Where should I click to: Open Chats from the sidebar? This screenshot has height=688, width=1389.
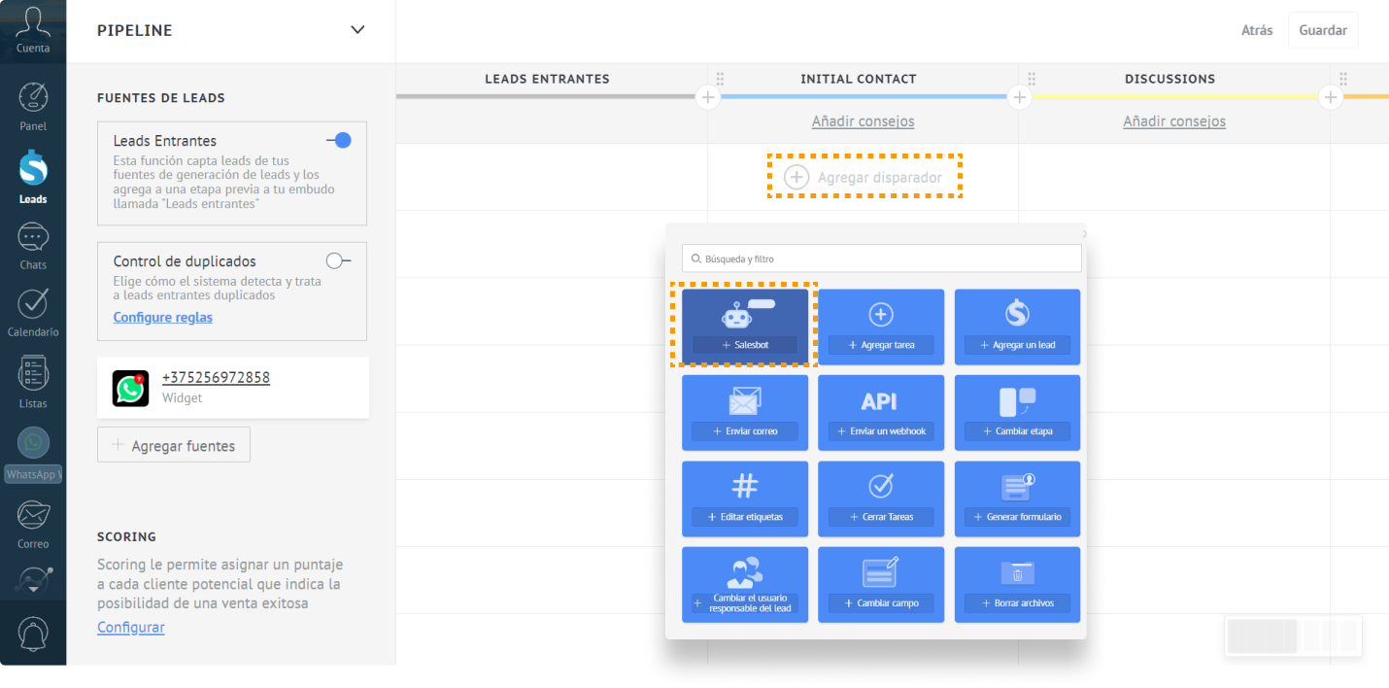(x=33, y=245)
